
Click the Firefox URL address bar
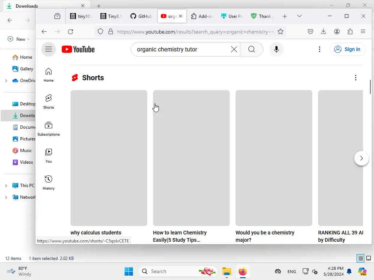coord(196,32)
